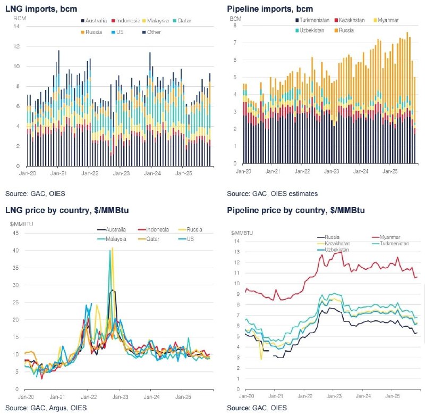Screen dimensions: 425x414
Task: Click the "Source: GAC, OIES estimates" text
Action: pos(272,194)
